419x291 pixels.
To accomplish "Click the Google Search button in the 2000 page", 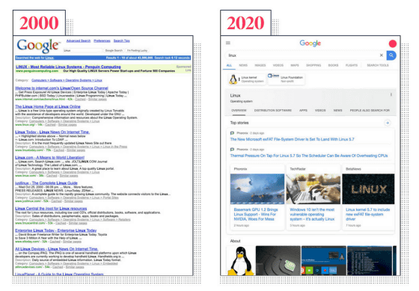I will [x=114, y=50].
